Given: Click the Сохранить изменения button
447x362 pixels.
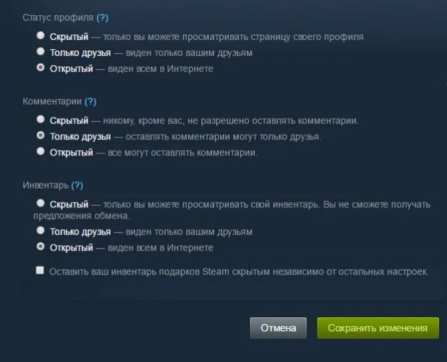Looking at the screenshot, I should (378, 328).
